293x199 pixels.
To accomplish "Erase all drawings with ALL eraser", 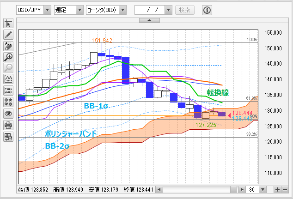I will 8,46.
